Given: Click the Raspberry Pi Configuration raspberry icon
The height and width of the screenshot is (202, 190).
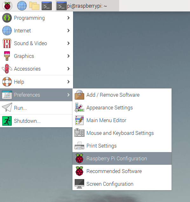Looking at the screenshot, I should [x=79, y=158].
